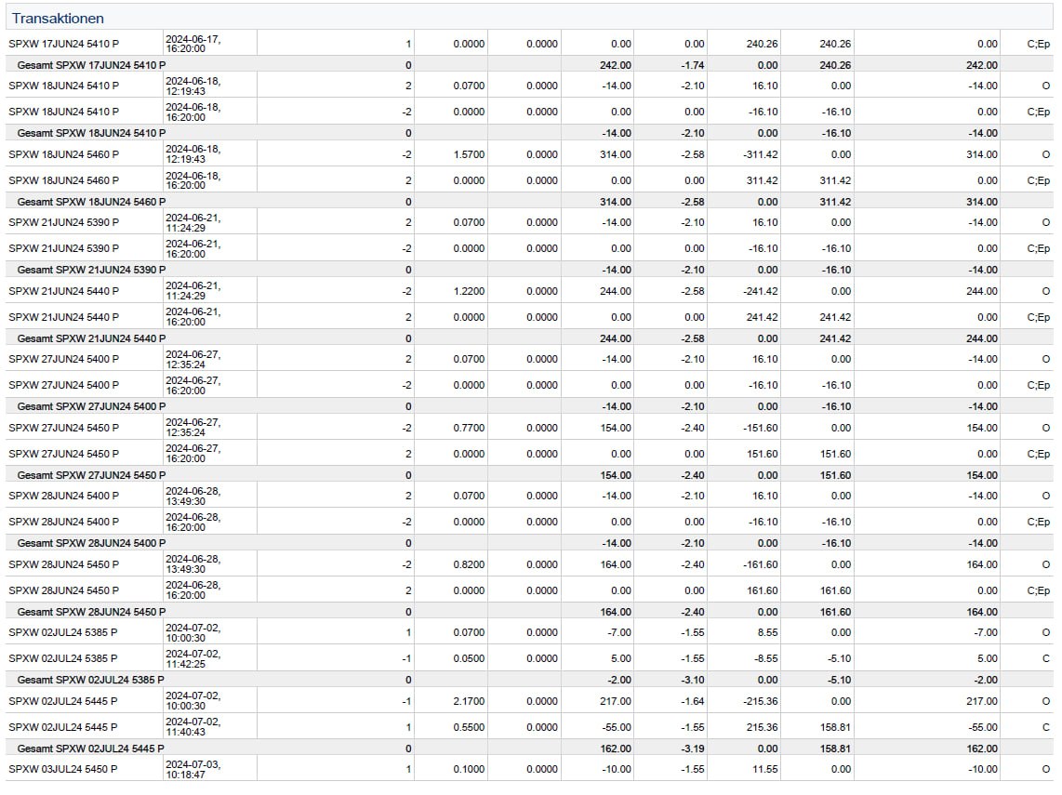Select the 2024-07-02, 11:42:25 timestamp cell
Image resolution: width=1062 pixels, height=795 pixels.
(x=193, y=658)
